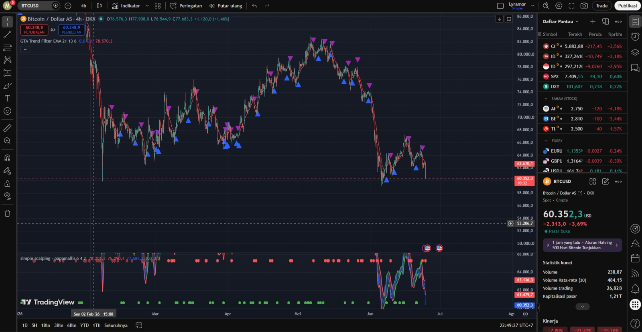Screen dimensions: 642x332
Task: Enter fullscreen mode
Action: pos(572,6)
